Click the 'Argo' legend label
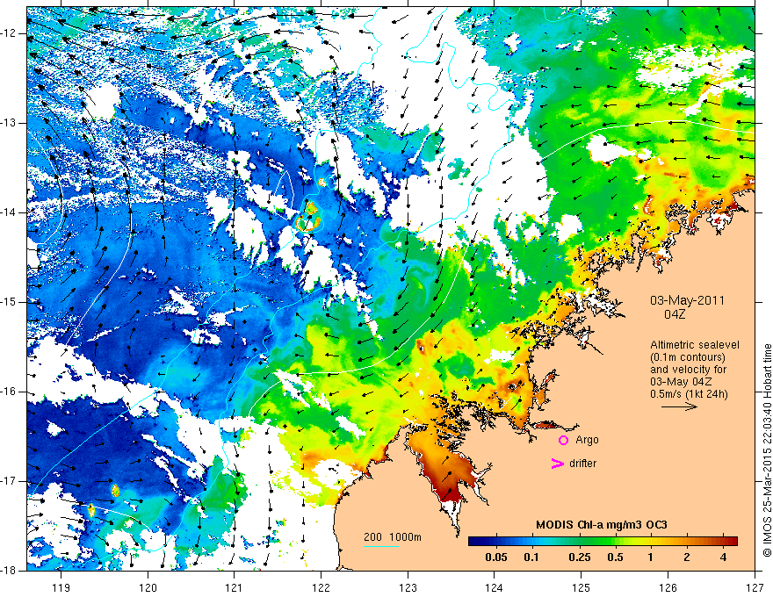This screenshot has height=597, width=773. point(587,441)
